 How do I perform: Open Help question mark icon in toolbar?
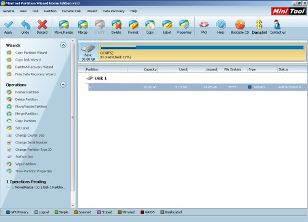point(221,27)
